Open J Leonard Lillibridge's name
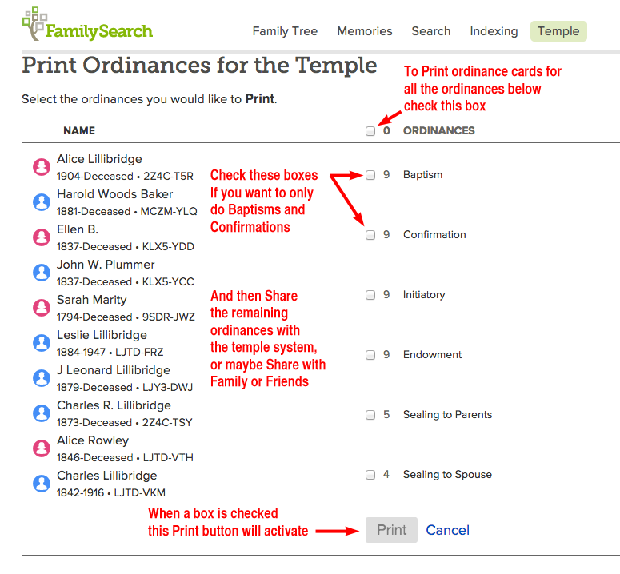This screenshot has width=620, height=574. tap(113, 370)
